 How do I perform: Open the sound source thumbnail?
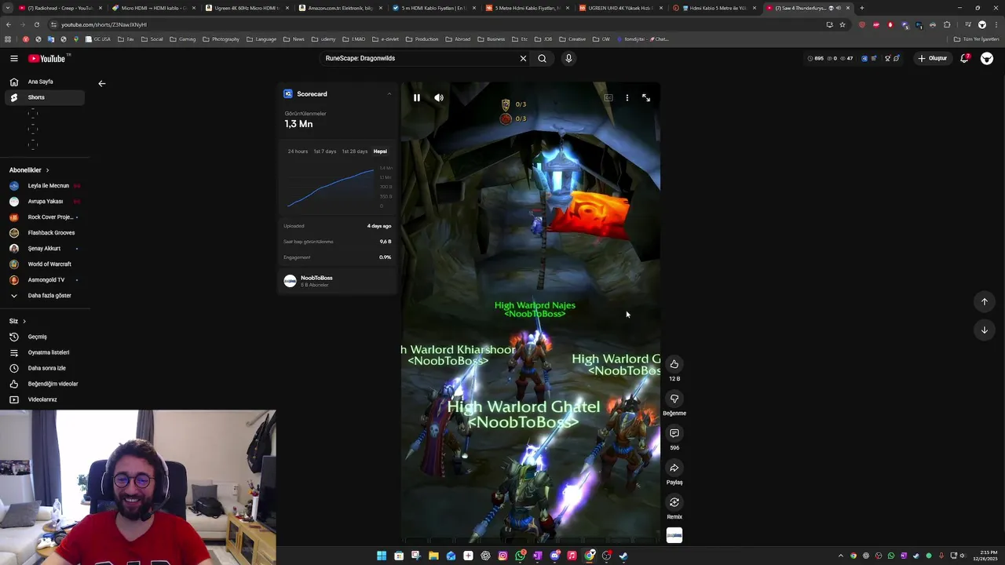674,535
